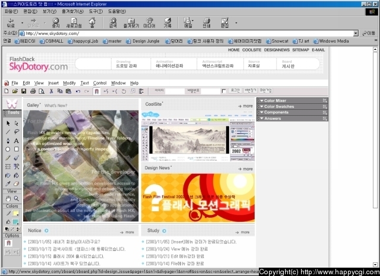Select the Oval tool
The width and height of the screenshot is (380, 276).
click(x=8, y=149)
